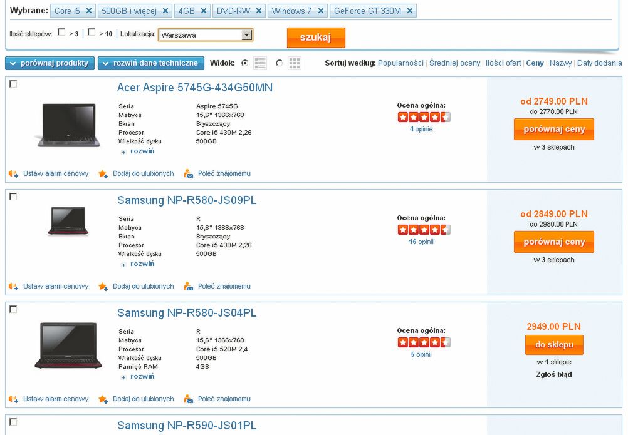Viewport: 628px width, 435px height.
Task: Remove the Windows 7 filter tag
Action: (x=321, y=11)
